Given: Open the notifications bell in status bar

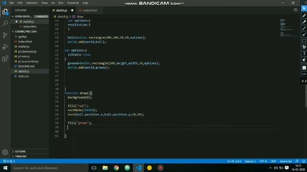Looking at the screenshot, I should [304, 161].
